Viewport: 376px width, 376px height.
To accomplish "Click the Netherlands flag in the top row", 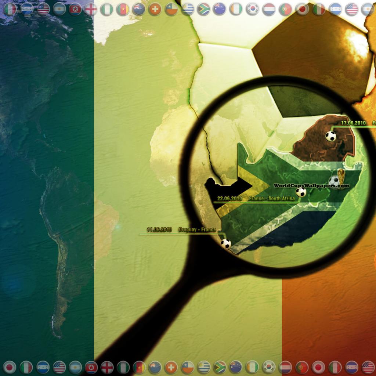I will pos(269,9).
